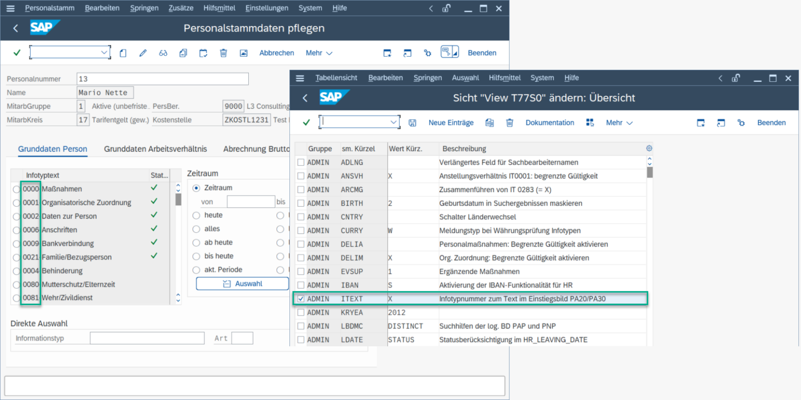Open hamburger menu in Personalstammdaten window

(10, 8)
